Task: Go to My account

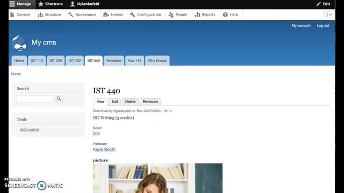Action: pyautogui.click(x=301, y=26)
